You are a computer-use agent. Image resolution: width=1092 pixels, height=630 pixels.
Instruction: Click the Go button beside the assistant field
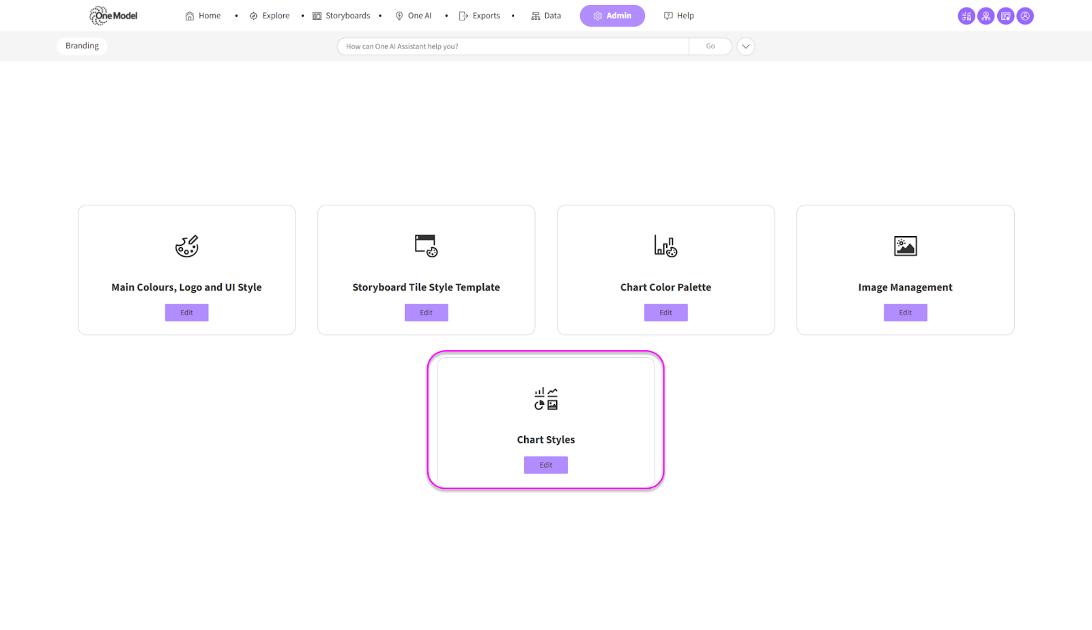click(x=710, y=46)
